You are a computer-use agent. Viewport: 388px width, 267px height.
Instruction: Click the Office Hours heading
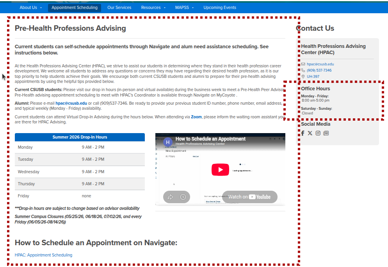(315, 89)
